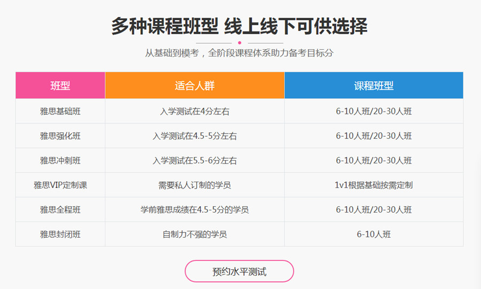Click class size cell in 雅思全程班 row

click(374, 209)
